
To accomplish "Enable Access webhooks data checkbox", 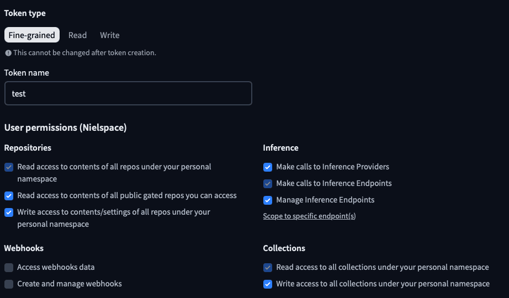I will (9, 268).
